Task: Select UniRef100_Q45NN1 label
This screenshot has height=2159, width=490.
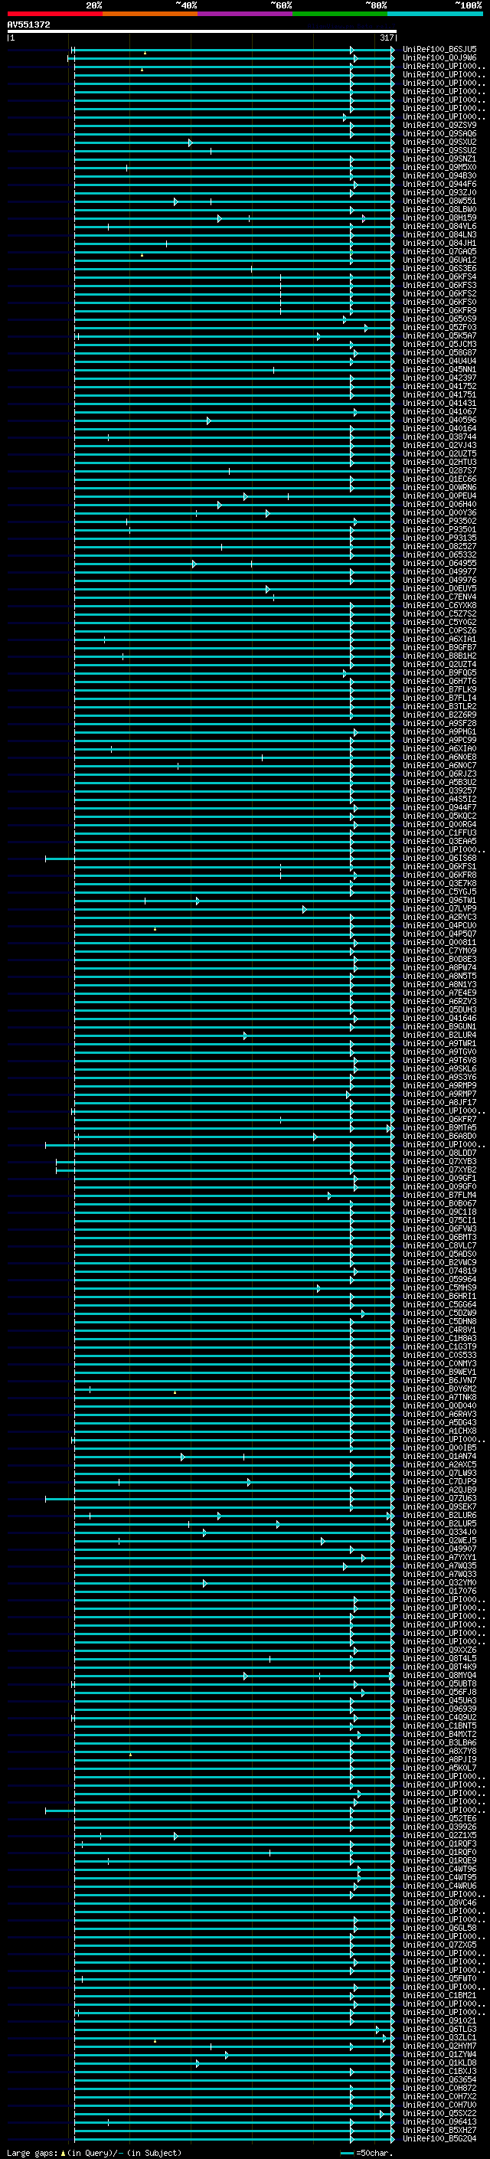Action: (x=439, y=370)
